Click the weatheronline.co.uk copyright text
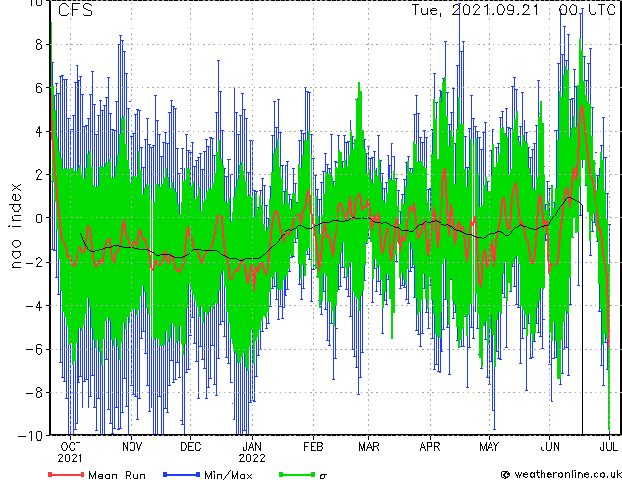622x480 pixels. point(561,474)
